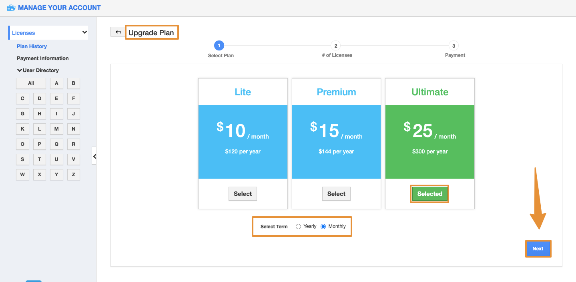Open Payment Information in the sidebar
This screenshot has height=282, width=576.
(43, 58)
